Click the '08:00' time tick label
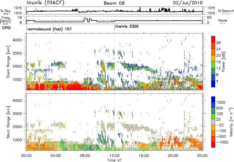 pos(85,156)
